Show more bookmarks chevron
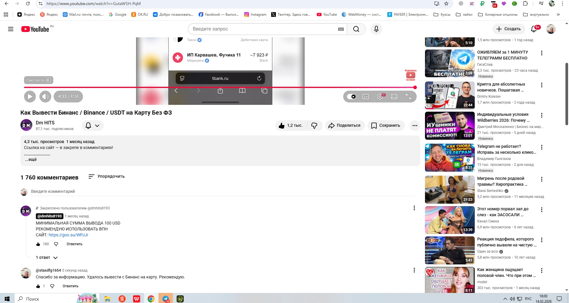Image resolution: width=569 pixels, height=303 pixels. 558,15
